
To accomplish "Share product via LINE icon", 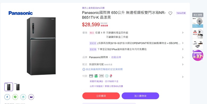I will pyautogui.click(x=15, y=97).
